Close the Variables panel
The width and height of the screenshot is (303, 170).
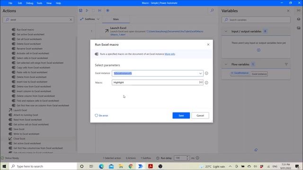click(288, 11)
